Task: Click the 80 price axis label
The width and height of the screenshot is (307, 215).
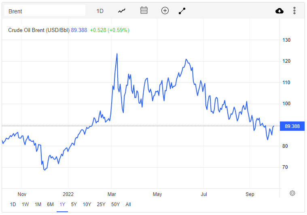Action: tap(285, 146)
